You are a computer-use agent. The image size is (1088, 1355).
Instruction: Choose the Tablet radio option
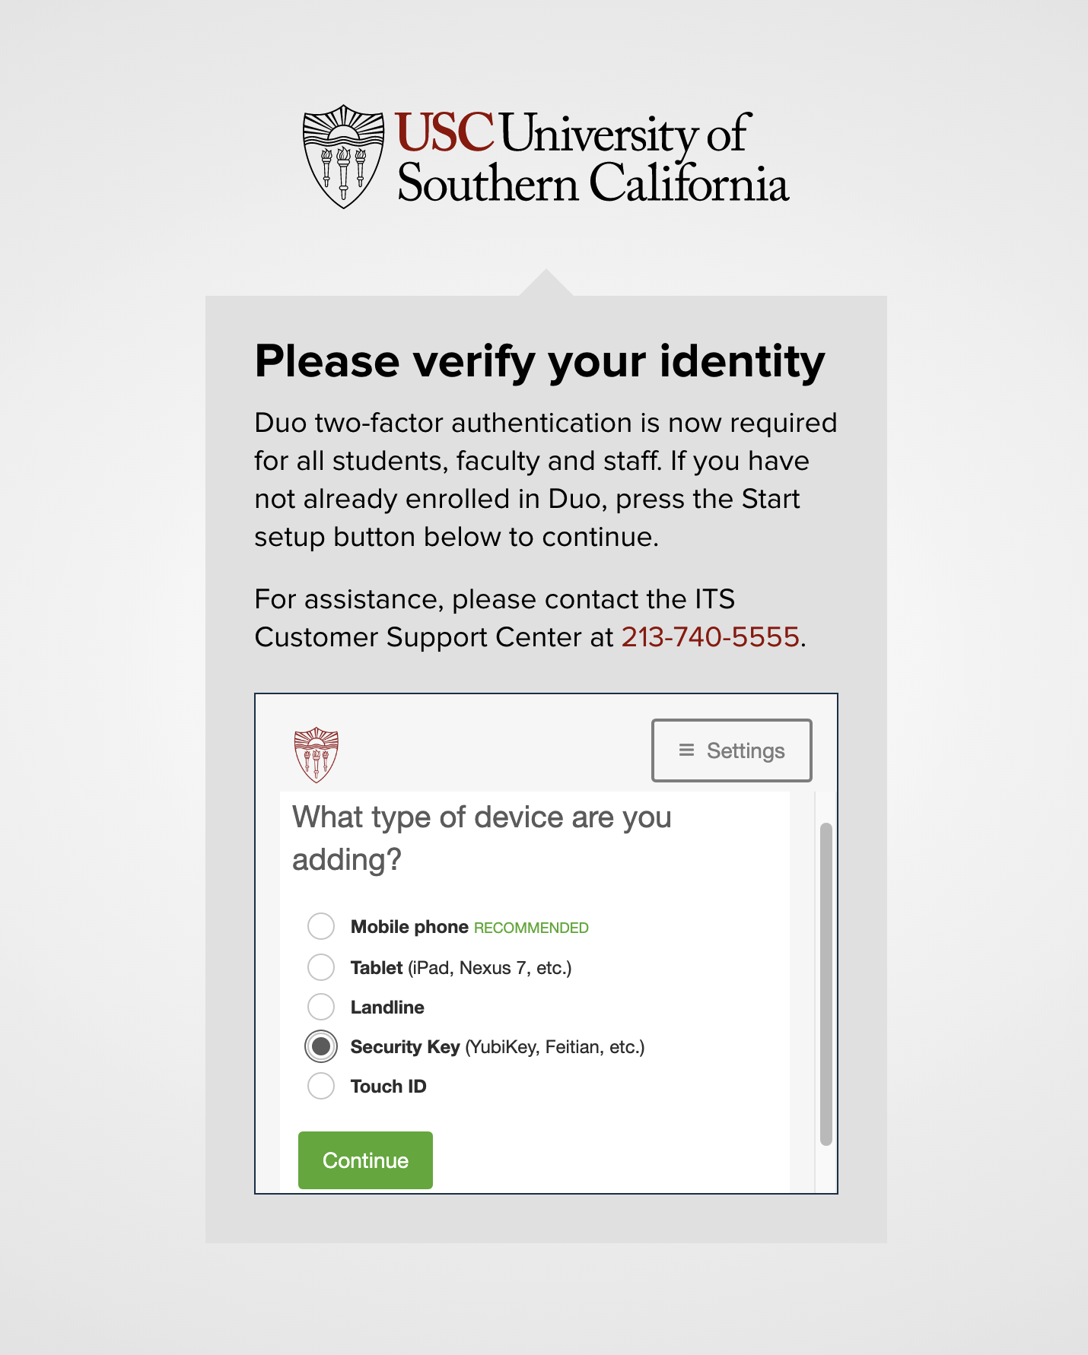(321, 967)
